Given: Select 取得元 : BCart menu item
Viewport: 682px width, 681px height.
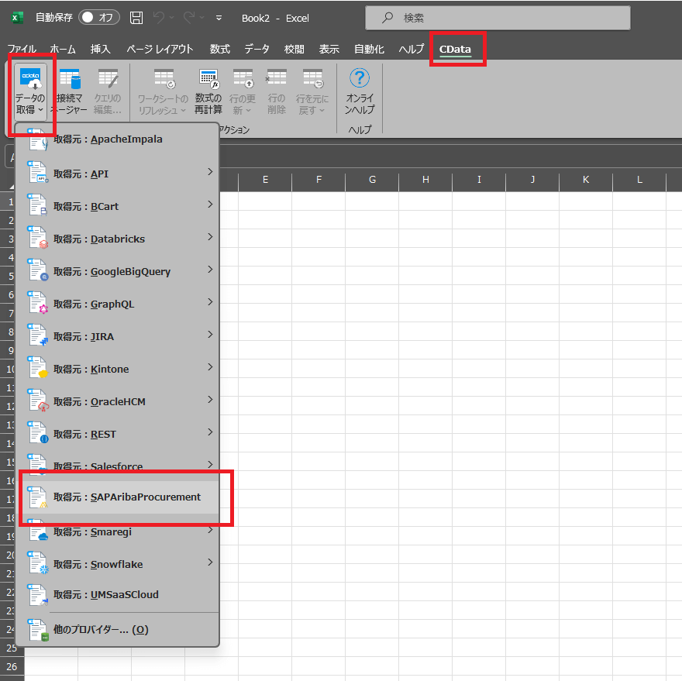Looking at the screenshot, I should click(117, 206).
